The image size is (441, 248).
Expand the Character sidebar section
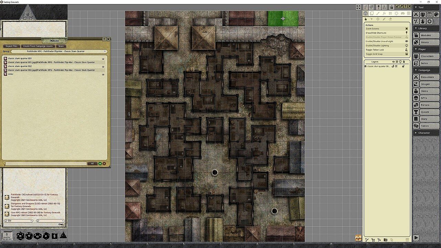click(426, 133)
